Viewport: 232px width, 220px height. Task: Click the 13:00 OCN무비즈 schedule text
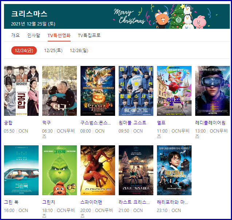[212, 133]
